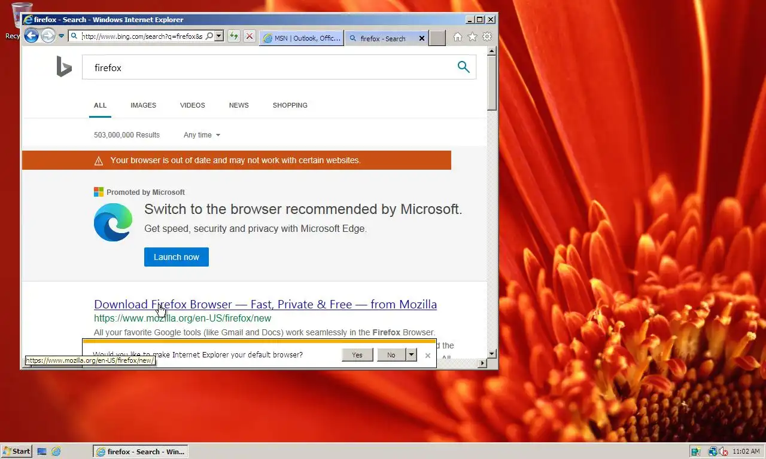The image size is (766, 459).
Task: Click the Internet Explorer title bar icon
Action: click(x=28, y=20)
